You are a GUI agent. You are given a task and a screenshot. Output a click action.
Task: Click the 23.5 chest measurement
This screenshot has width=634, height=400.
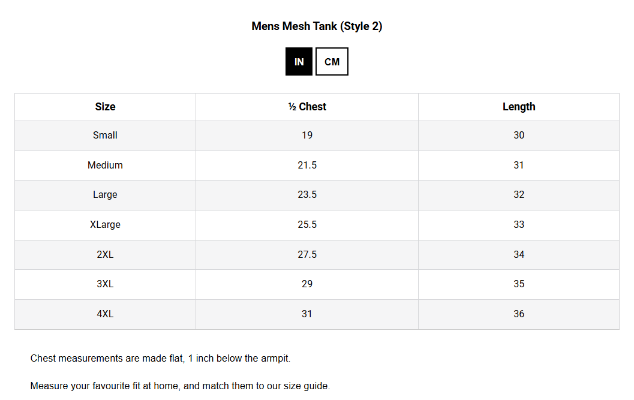coord(307,195)
